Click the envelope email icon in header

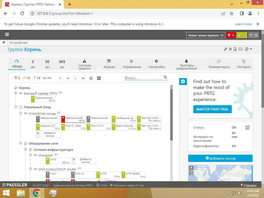[x=241, y=49]
